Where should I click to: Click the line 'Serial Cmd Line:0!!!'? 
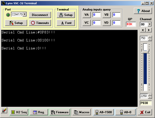pos(24,48)
